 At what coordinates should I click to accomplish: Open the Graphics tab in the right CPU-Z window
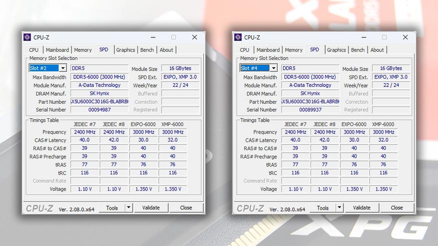tap(336, 50)
